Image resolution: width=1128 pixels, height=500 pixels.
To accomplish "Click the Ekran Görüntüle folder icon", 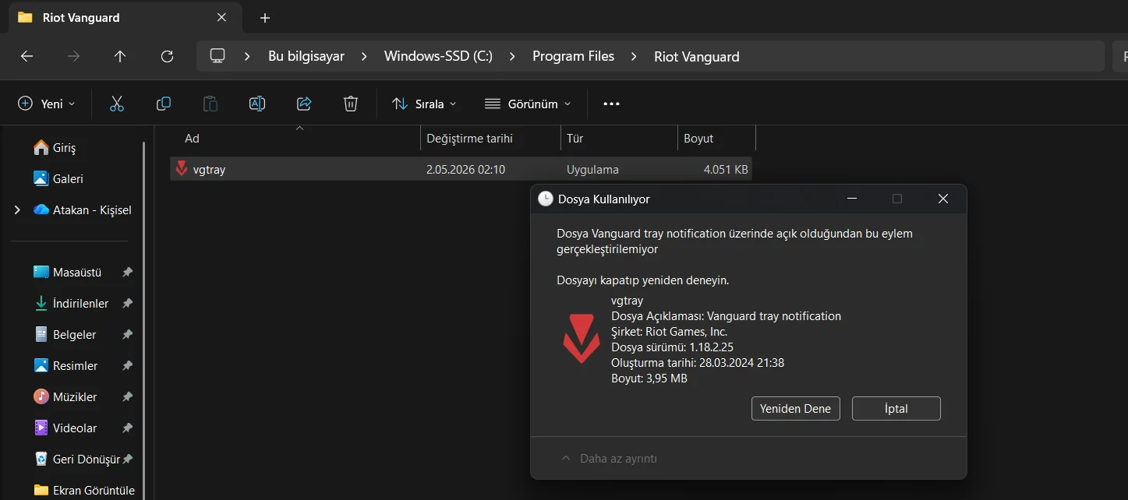I will click(x=41, y=490).
